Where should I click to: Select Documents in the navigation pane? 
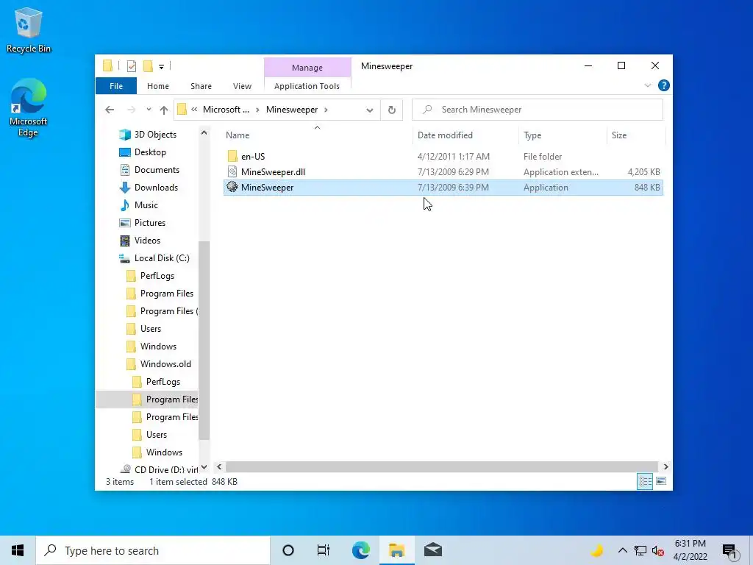click(x=149, y=170)
